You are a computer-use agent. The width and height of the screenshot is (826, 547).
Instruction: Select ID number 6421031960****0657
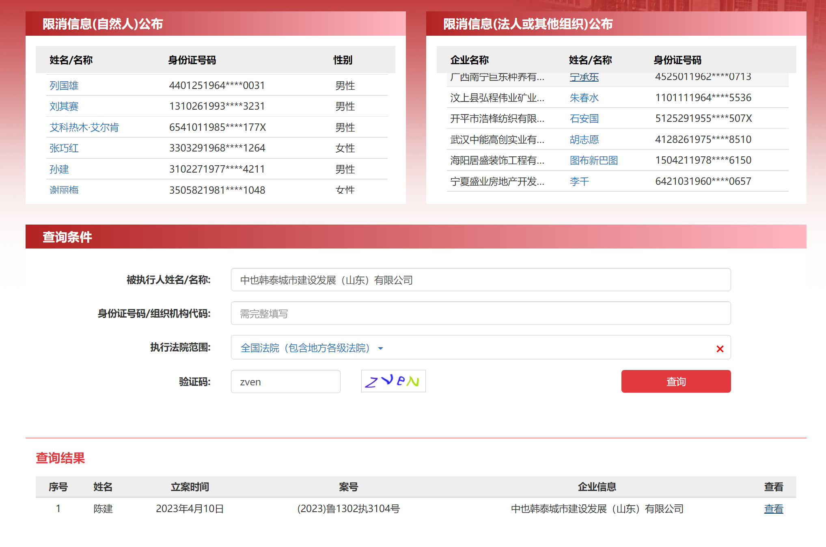(703, 182)
